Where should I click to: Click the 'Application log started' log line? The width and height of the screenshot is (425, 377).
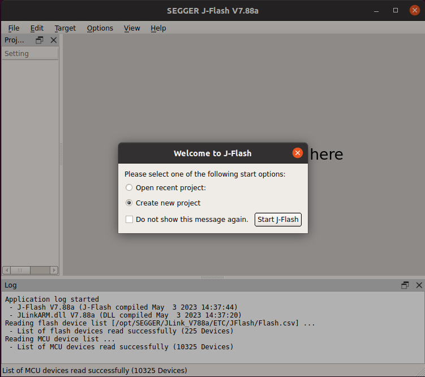click(52, 299)
